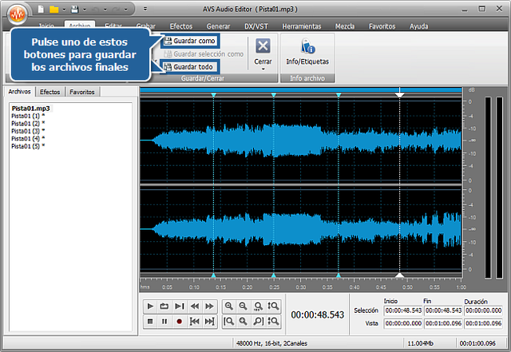Open the Ayuda ribbon tab

click(418, 26)
